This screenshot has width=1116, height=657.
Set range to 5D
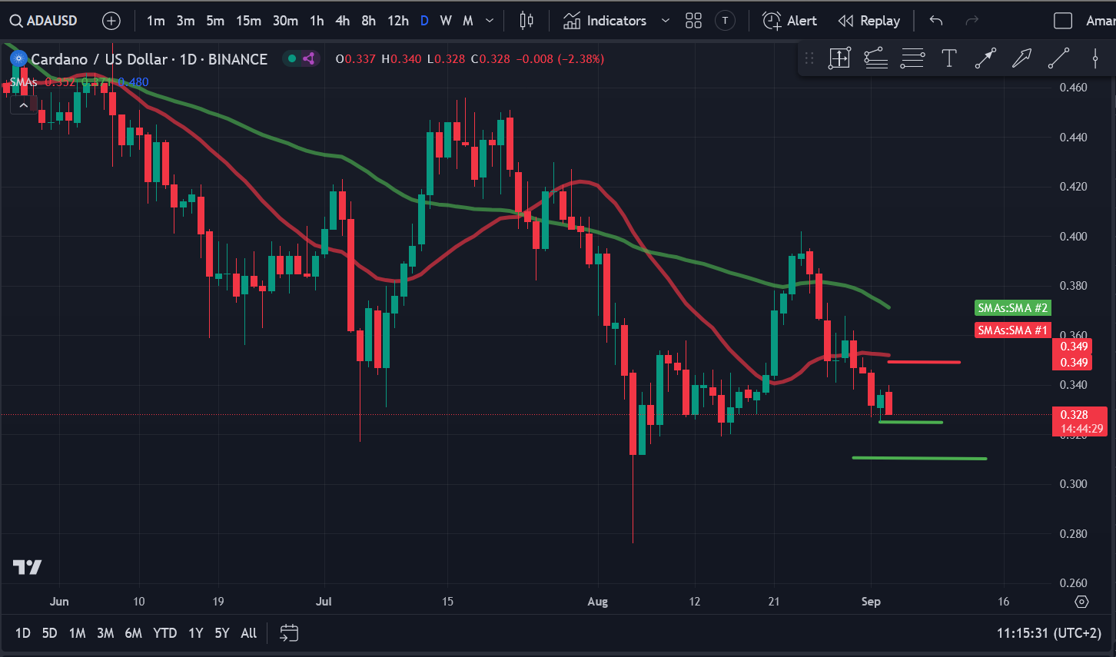click(49, 633)
